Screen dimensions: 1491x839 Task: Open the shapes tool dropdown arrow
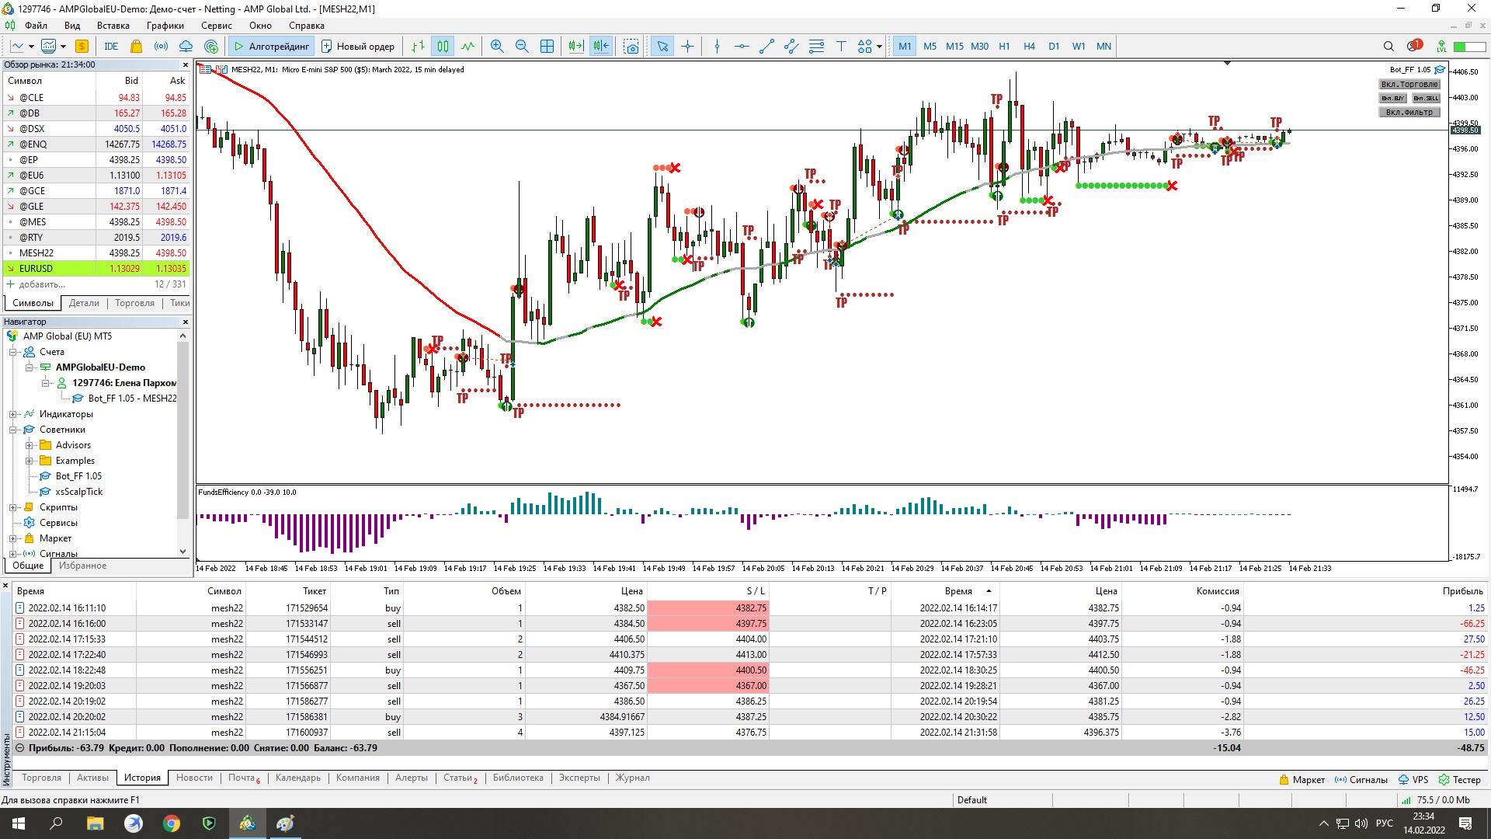click(x=879, y=47)
